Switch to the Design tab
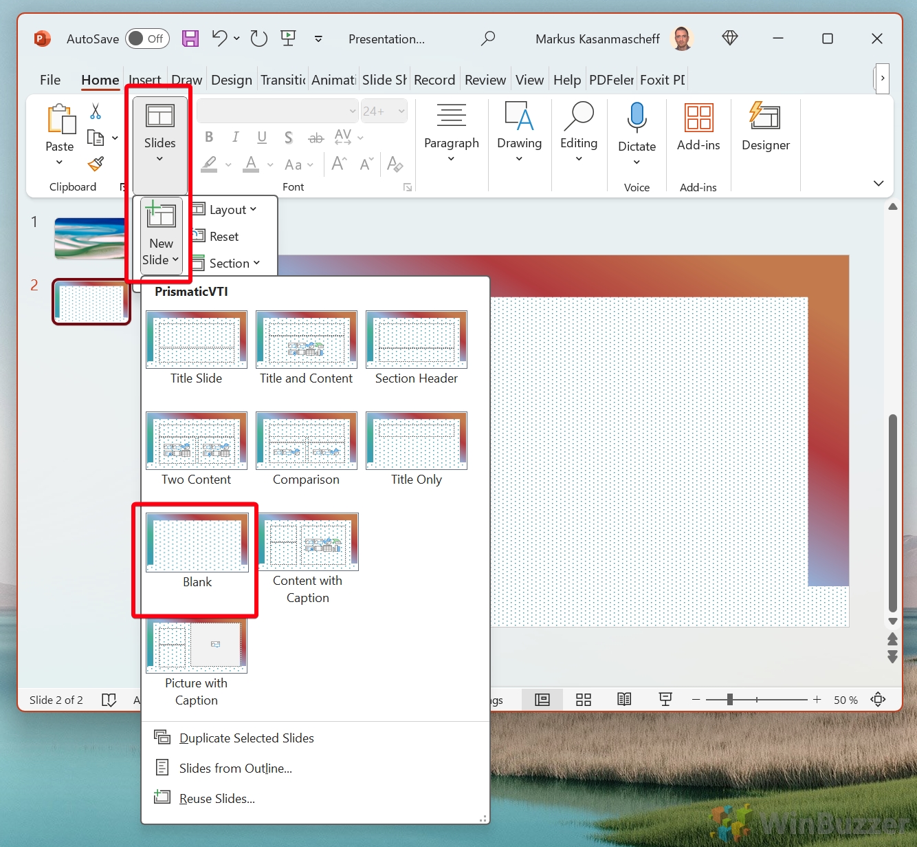This screenshot has width=917, height=847. [x=232, y=80]
